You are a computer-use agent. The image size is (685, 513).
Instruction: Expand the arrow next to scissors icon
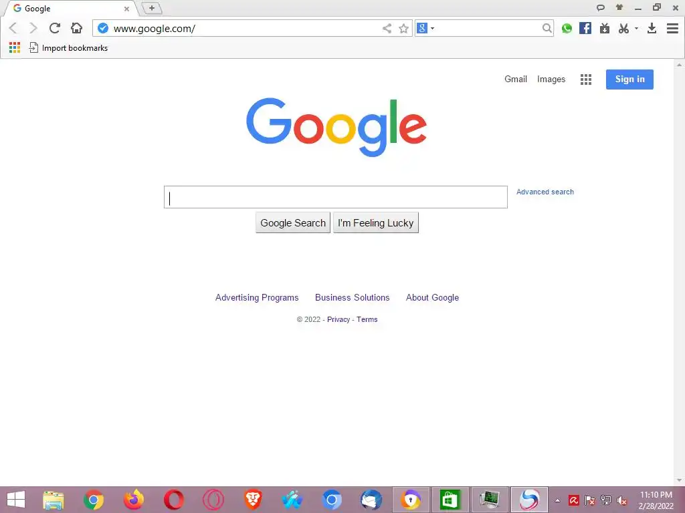click(x=636, y=29)
